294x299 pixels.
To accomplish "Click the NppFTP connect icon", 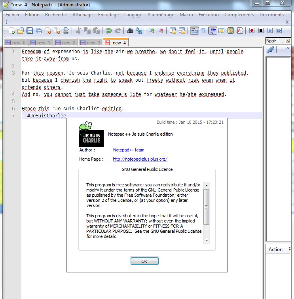I will coord(271,50).
